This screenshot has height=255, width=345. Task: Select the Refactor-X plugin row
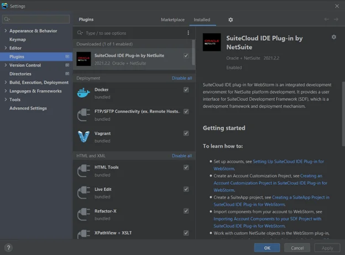(134, 215)
